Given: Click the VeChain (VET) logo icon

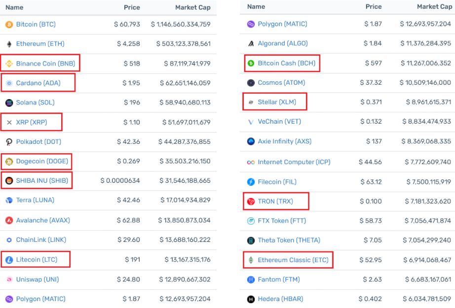Looking at the screenshot, I should coord(251,122).
